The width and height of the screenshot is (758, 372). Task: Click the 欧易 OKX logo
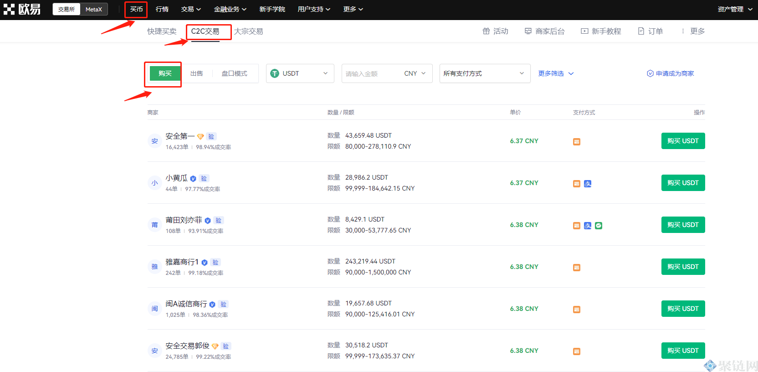point(22,9)
